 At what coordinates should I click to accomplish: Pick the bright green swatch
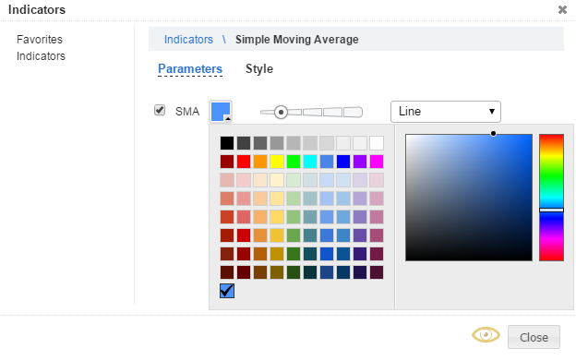click(294, 162)
